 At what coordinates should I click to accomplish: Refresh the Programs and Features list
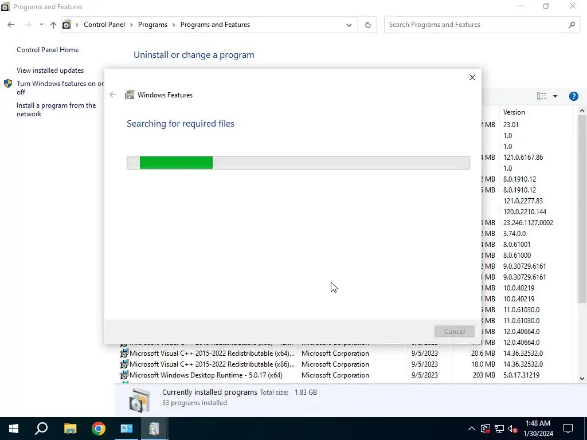pos(367,25)
